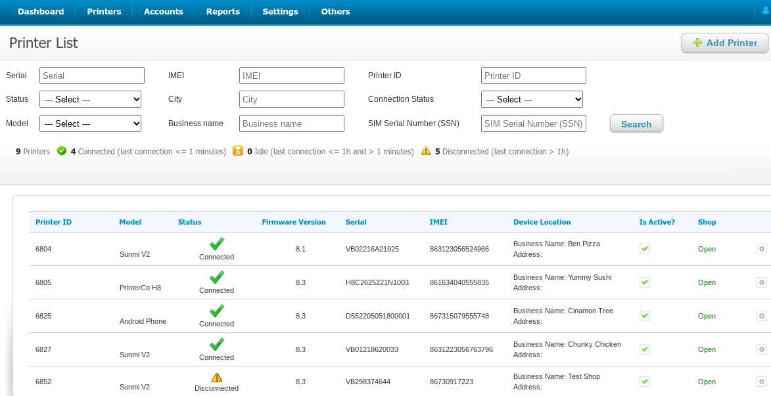Open the Status filter dropdown
The height and width of the screenshot is (396, 771).
click(91, 99)
